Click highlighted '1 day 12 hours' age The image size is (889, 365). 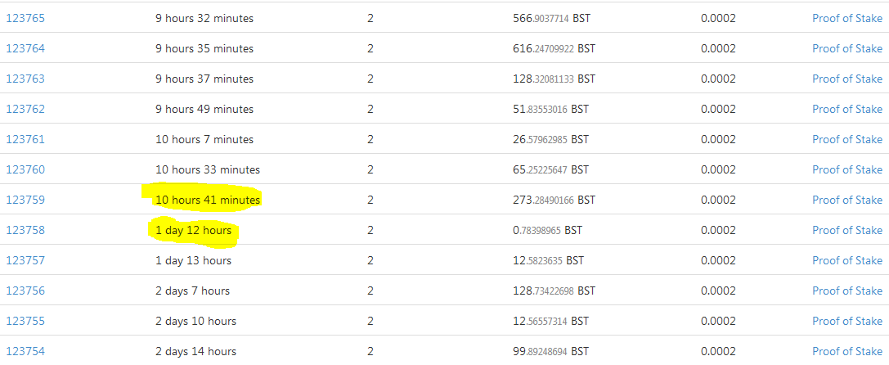click(193, 230)
